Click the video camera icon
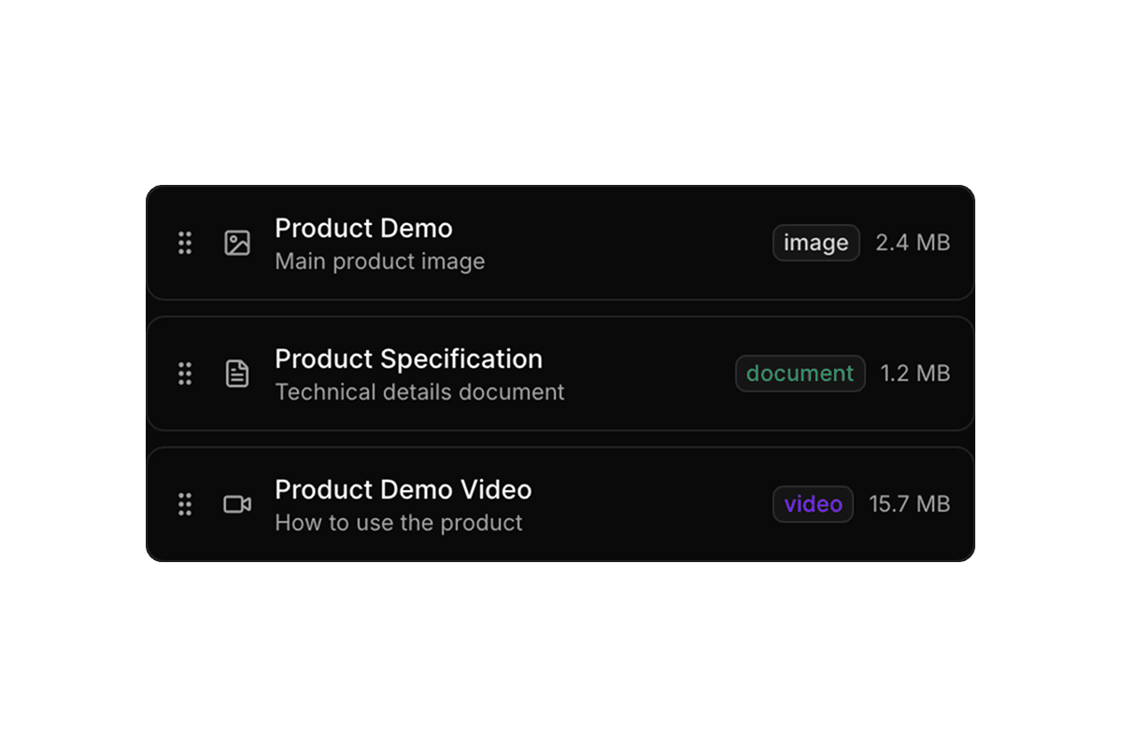The height and width of the screenshot is (747, 1121). tap(237, 504)
